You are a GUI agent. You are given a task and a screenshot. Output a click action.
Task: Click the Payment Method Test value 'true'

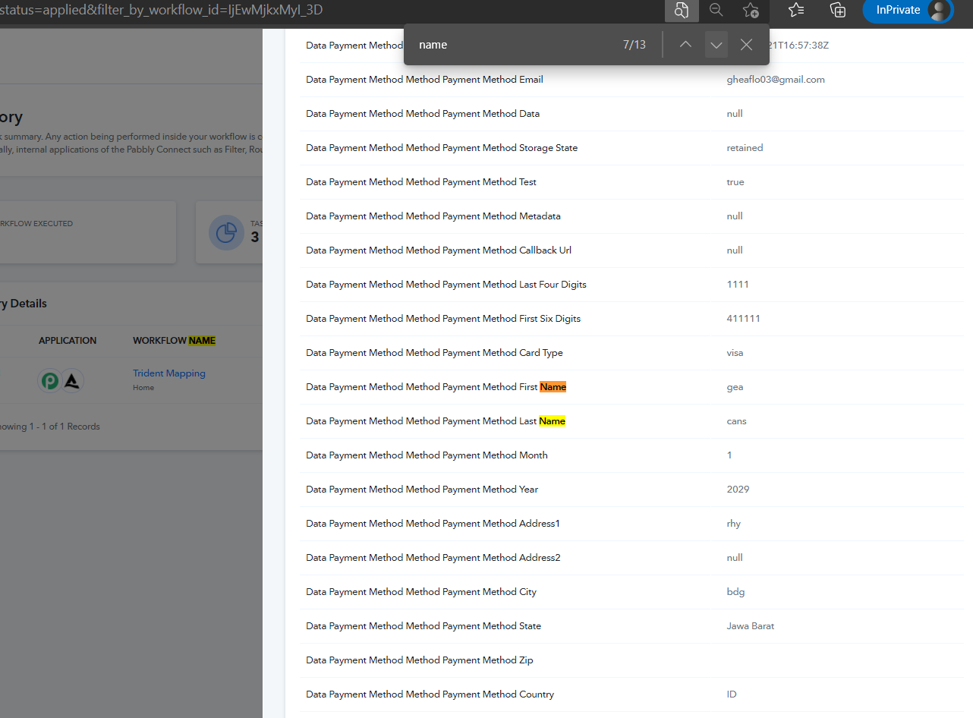(x=735, y=182)
